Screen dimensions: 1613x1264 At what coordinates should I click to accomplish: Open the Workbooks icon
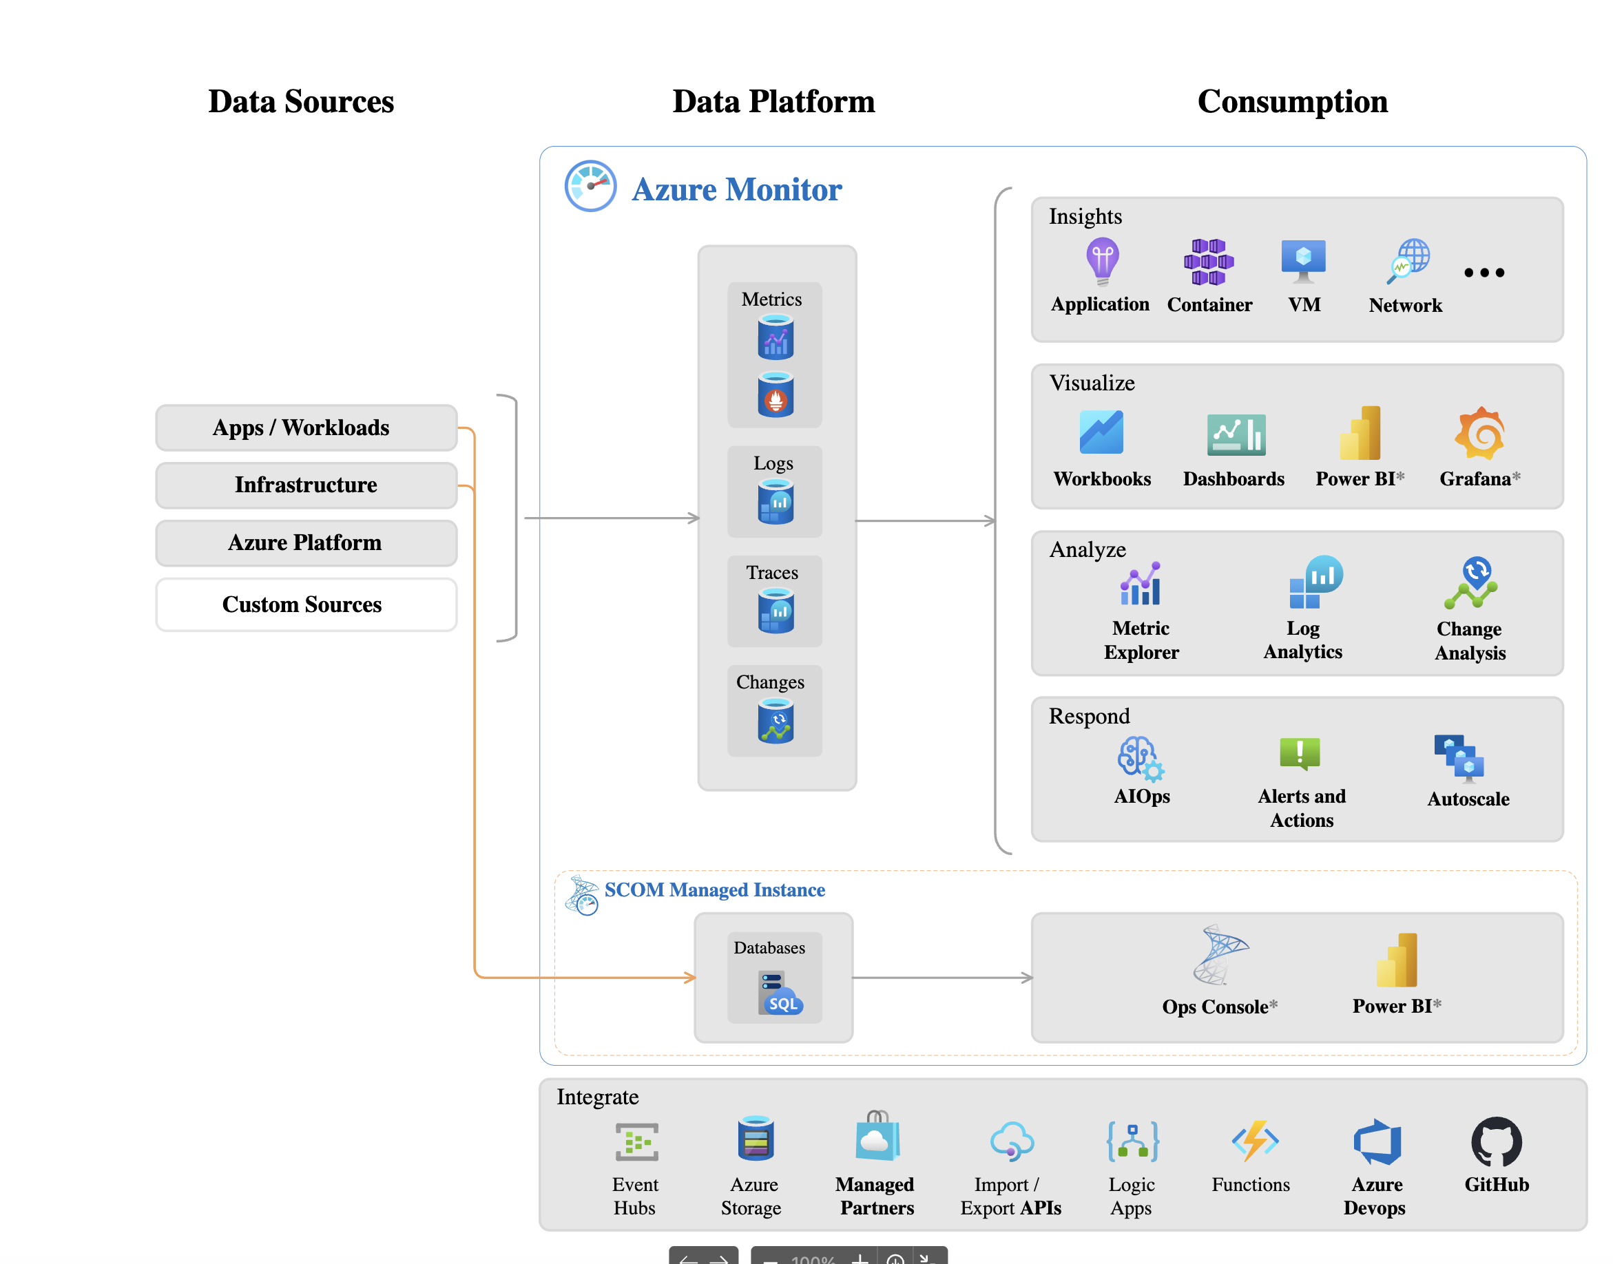pos(1101,432)
